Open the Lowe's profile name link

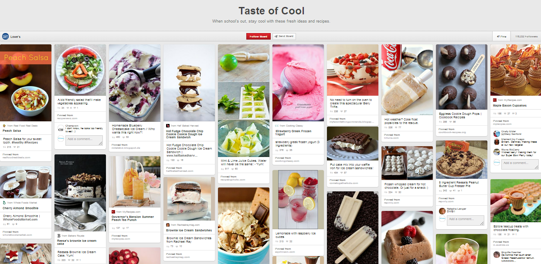click(x=16, y=37)
